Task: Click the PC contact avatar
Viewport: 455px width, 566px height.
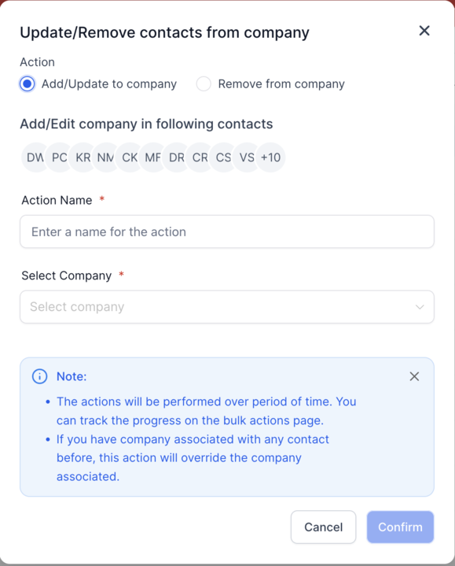Action: click(x=60, y=157)
